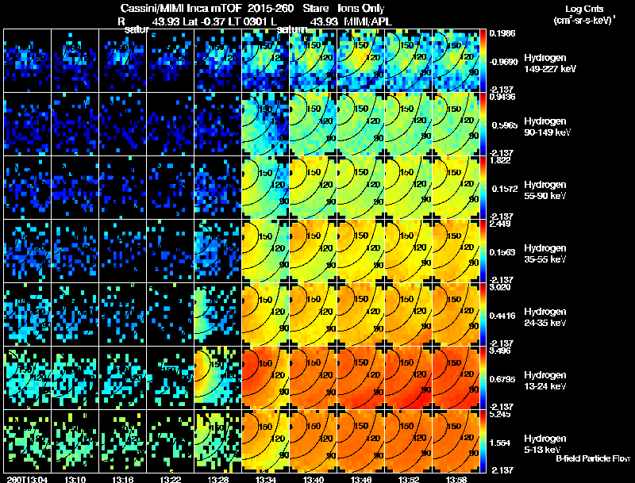This screenshot has height=483, width=635.
Task: Click the Ions Only text in title
Action: [x=360, y=8]
